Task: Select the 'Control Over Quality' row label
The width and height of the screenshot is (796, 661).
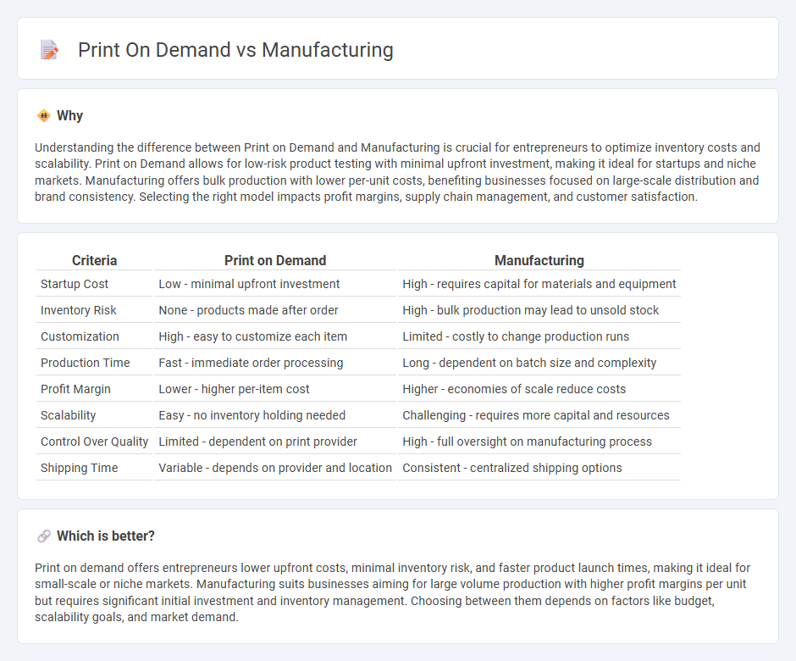Action: (95, 442)
